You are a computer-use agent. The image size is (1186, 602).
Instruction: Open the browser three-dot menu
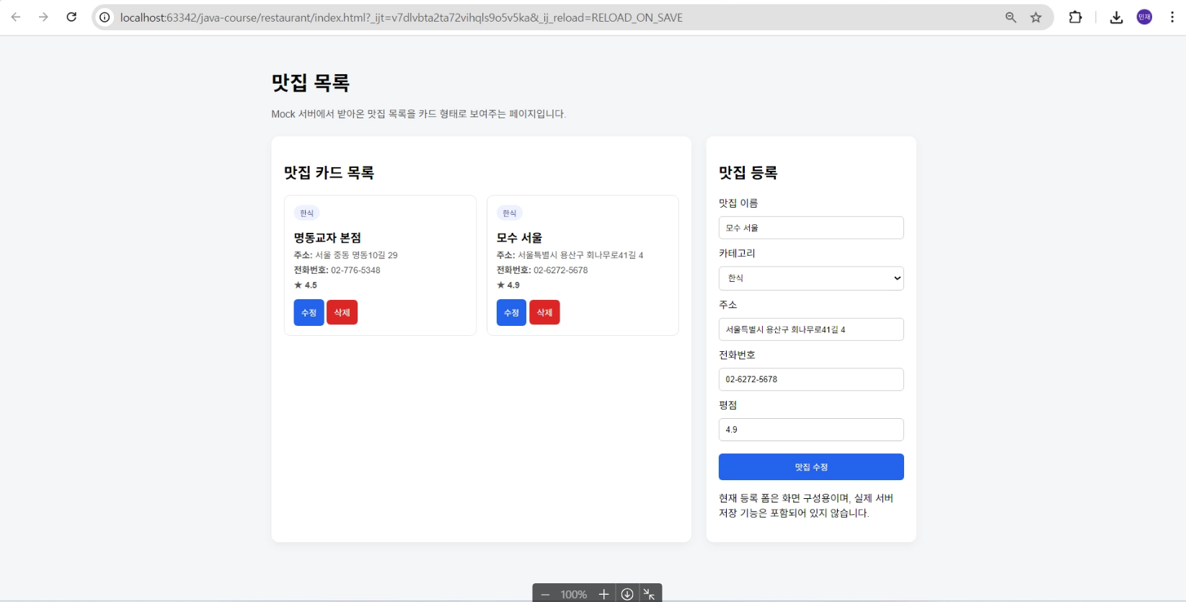point(1172,17)
